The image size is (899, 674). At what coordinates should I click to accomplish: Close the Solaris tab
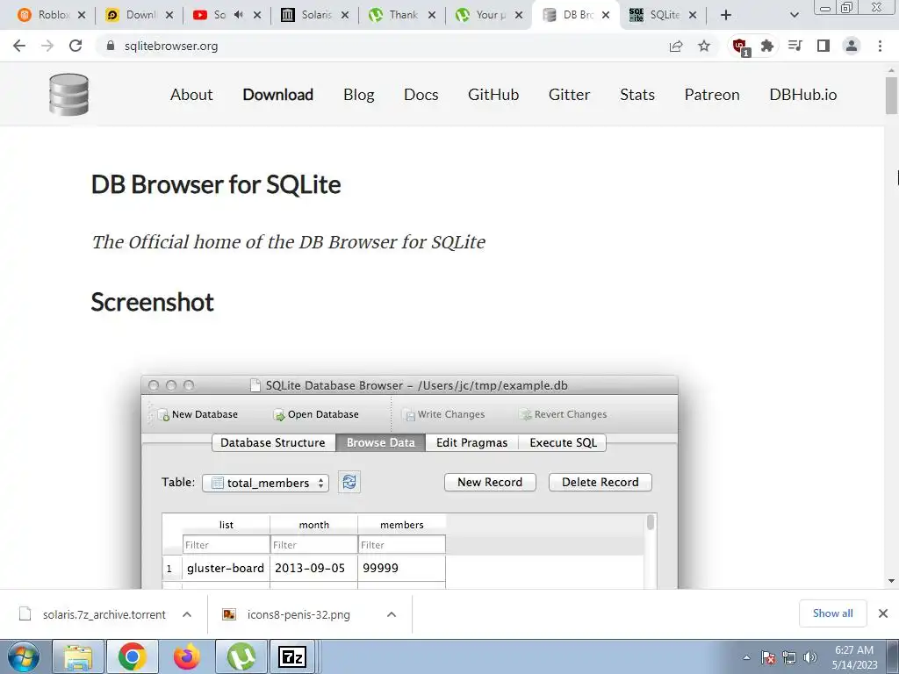tap(344, 15)
